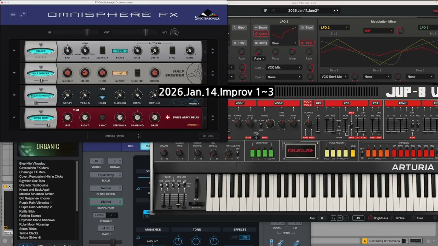Toggle the Imager effect power button
The image size is (438, 246).
tap(41, 51)
